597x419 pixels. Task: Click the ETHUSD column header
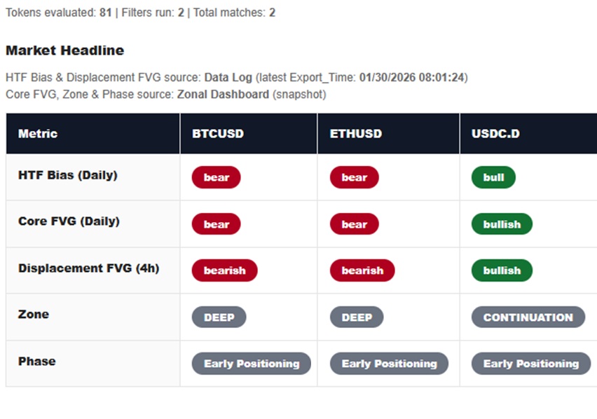tap(356, 133)
